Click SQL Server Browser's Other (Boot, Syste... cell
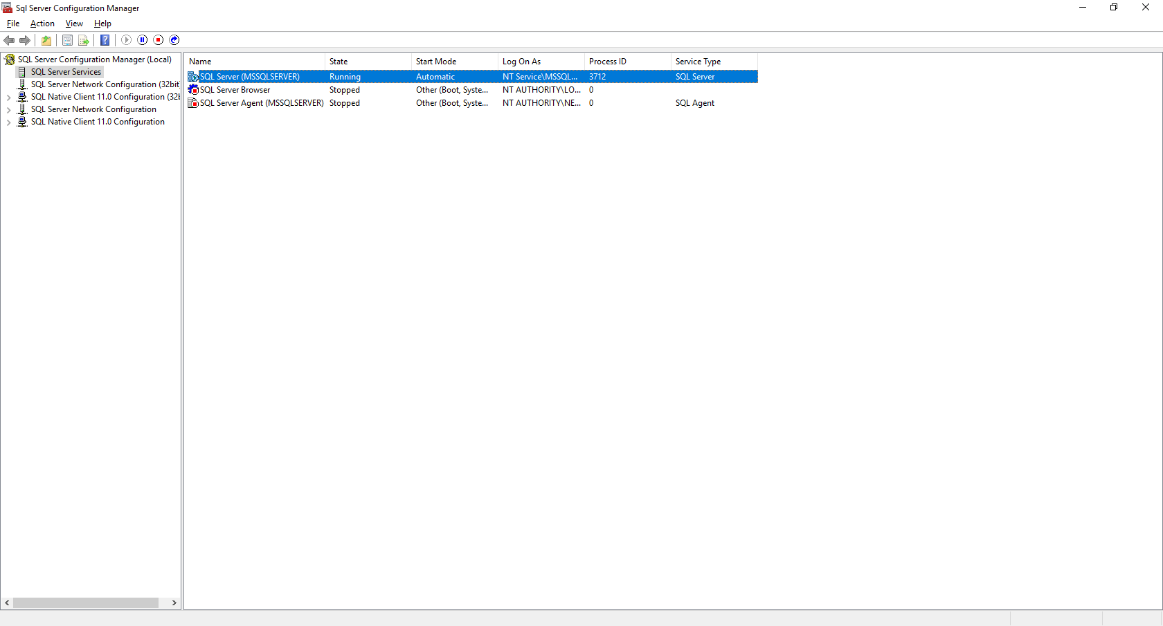 pos(452,90)
